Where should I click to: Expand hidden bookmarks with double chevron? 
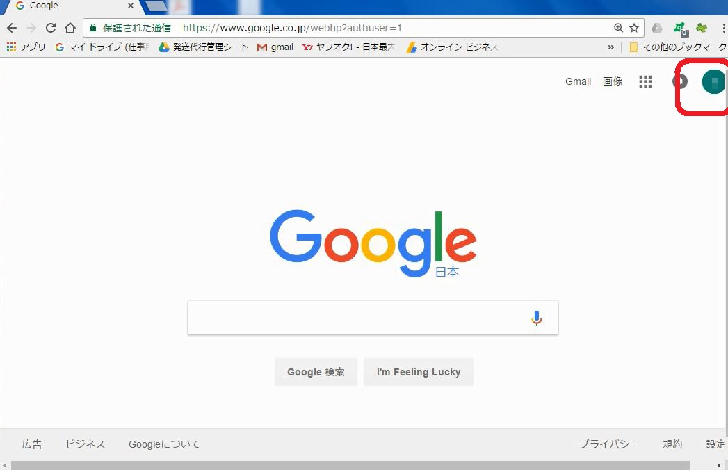point(611,47)
